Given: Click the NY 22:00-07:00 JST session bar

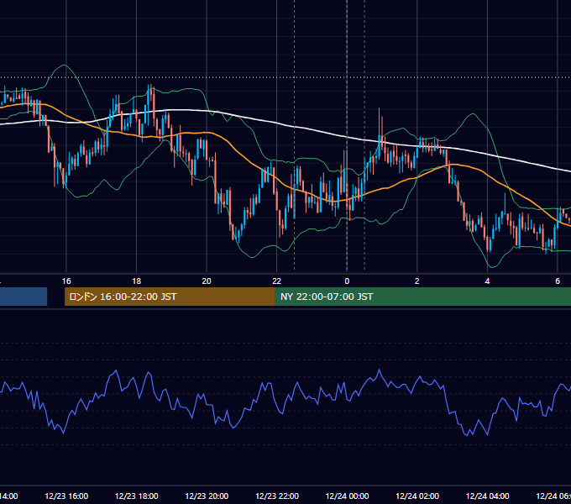Looking at the screenshot, I should pyautogui.click(x=422, y=297).
